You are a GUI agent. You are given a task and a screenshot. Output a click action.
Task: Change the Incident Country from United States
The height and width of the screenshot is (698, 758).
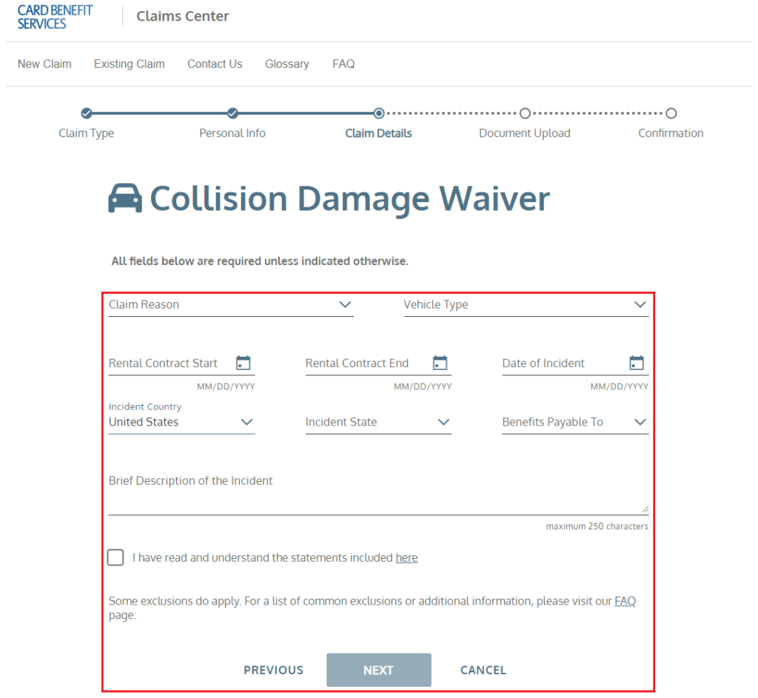pos(181,422)
